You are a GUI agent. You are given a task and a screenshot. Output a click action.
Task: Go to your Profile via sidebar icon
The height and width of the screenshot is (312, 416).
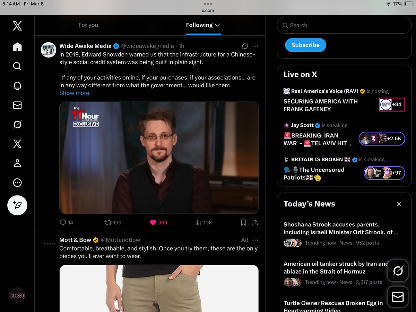17,163
